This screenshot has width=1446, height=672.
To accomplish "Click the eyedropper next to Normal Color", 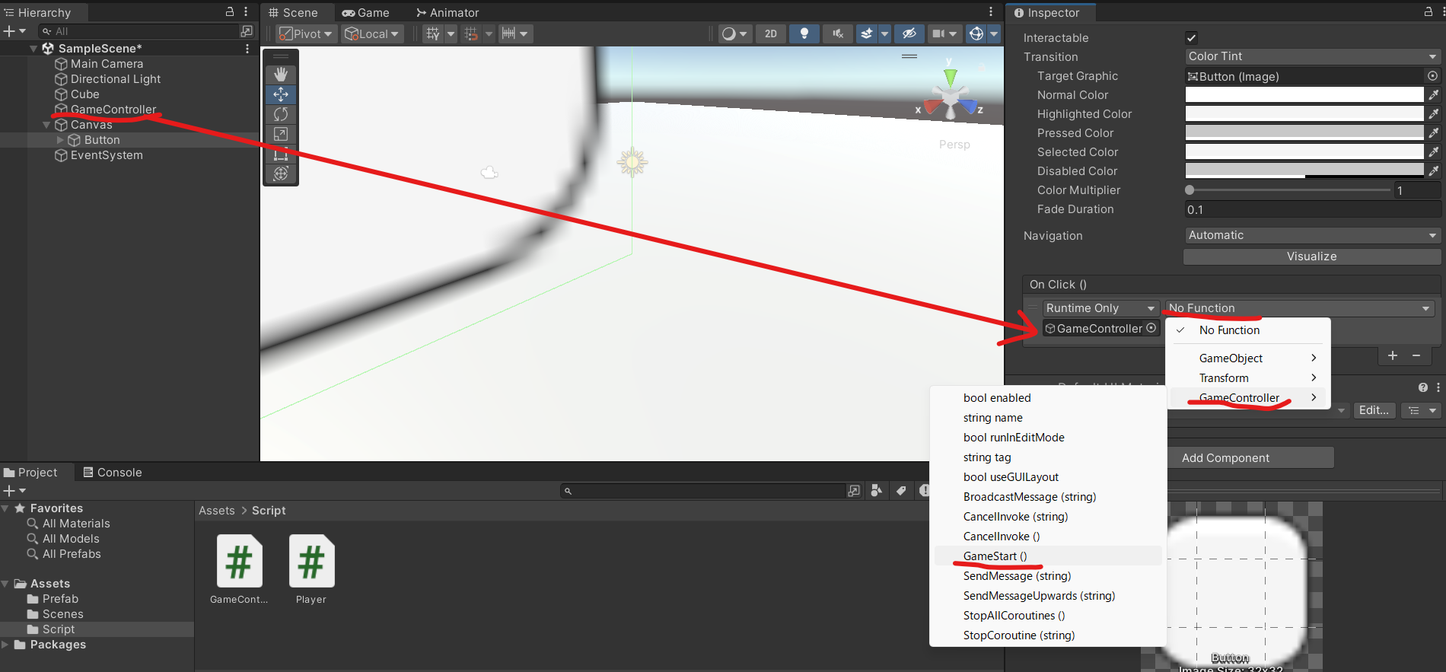I will (x=1433, y=95).
